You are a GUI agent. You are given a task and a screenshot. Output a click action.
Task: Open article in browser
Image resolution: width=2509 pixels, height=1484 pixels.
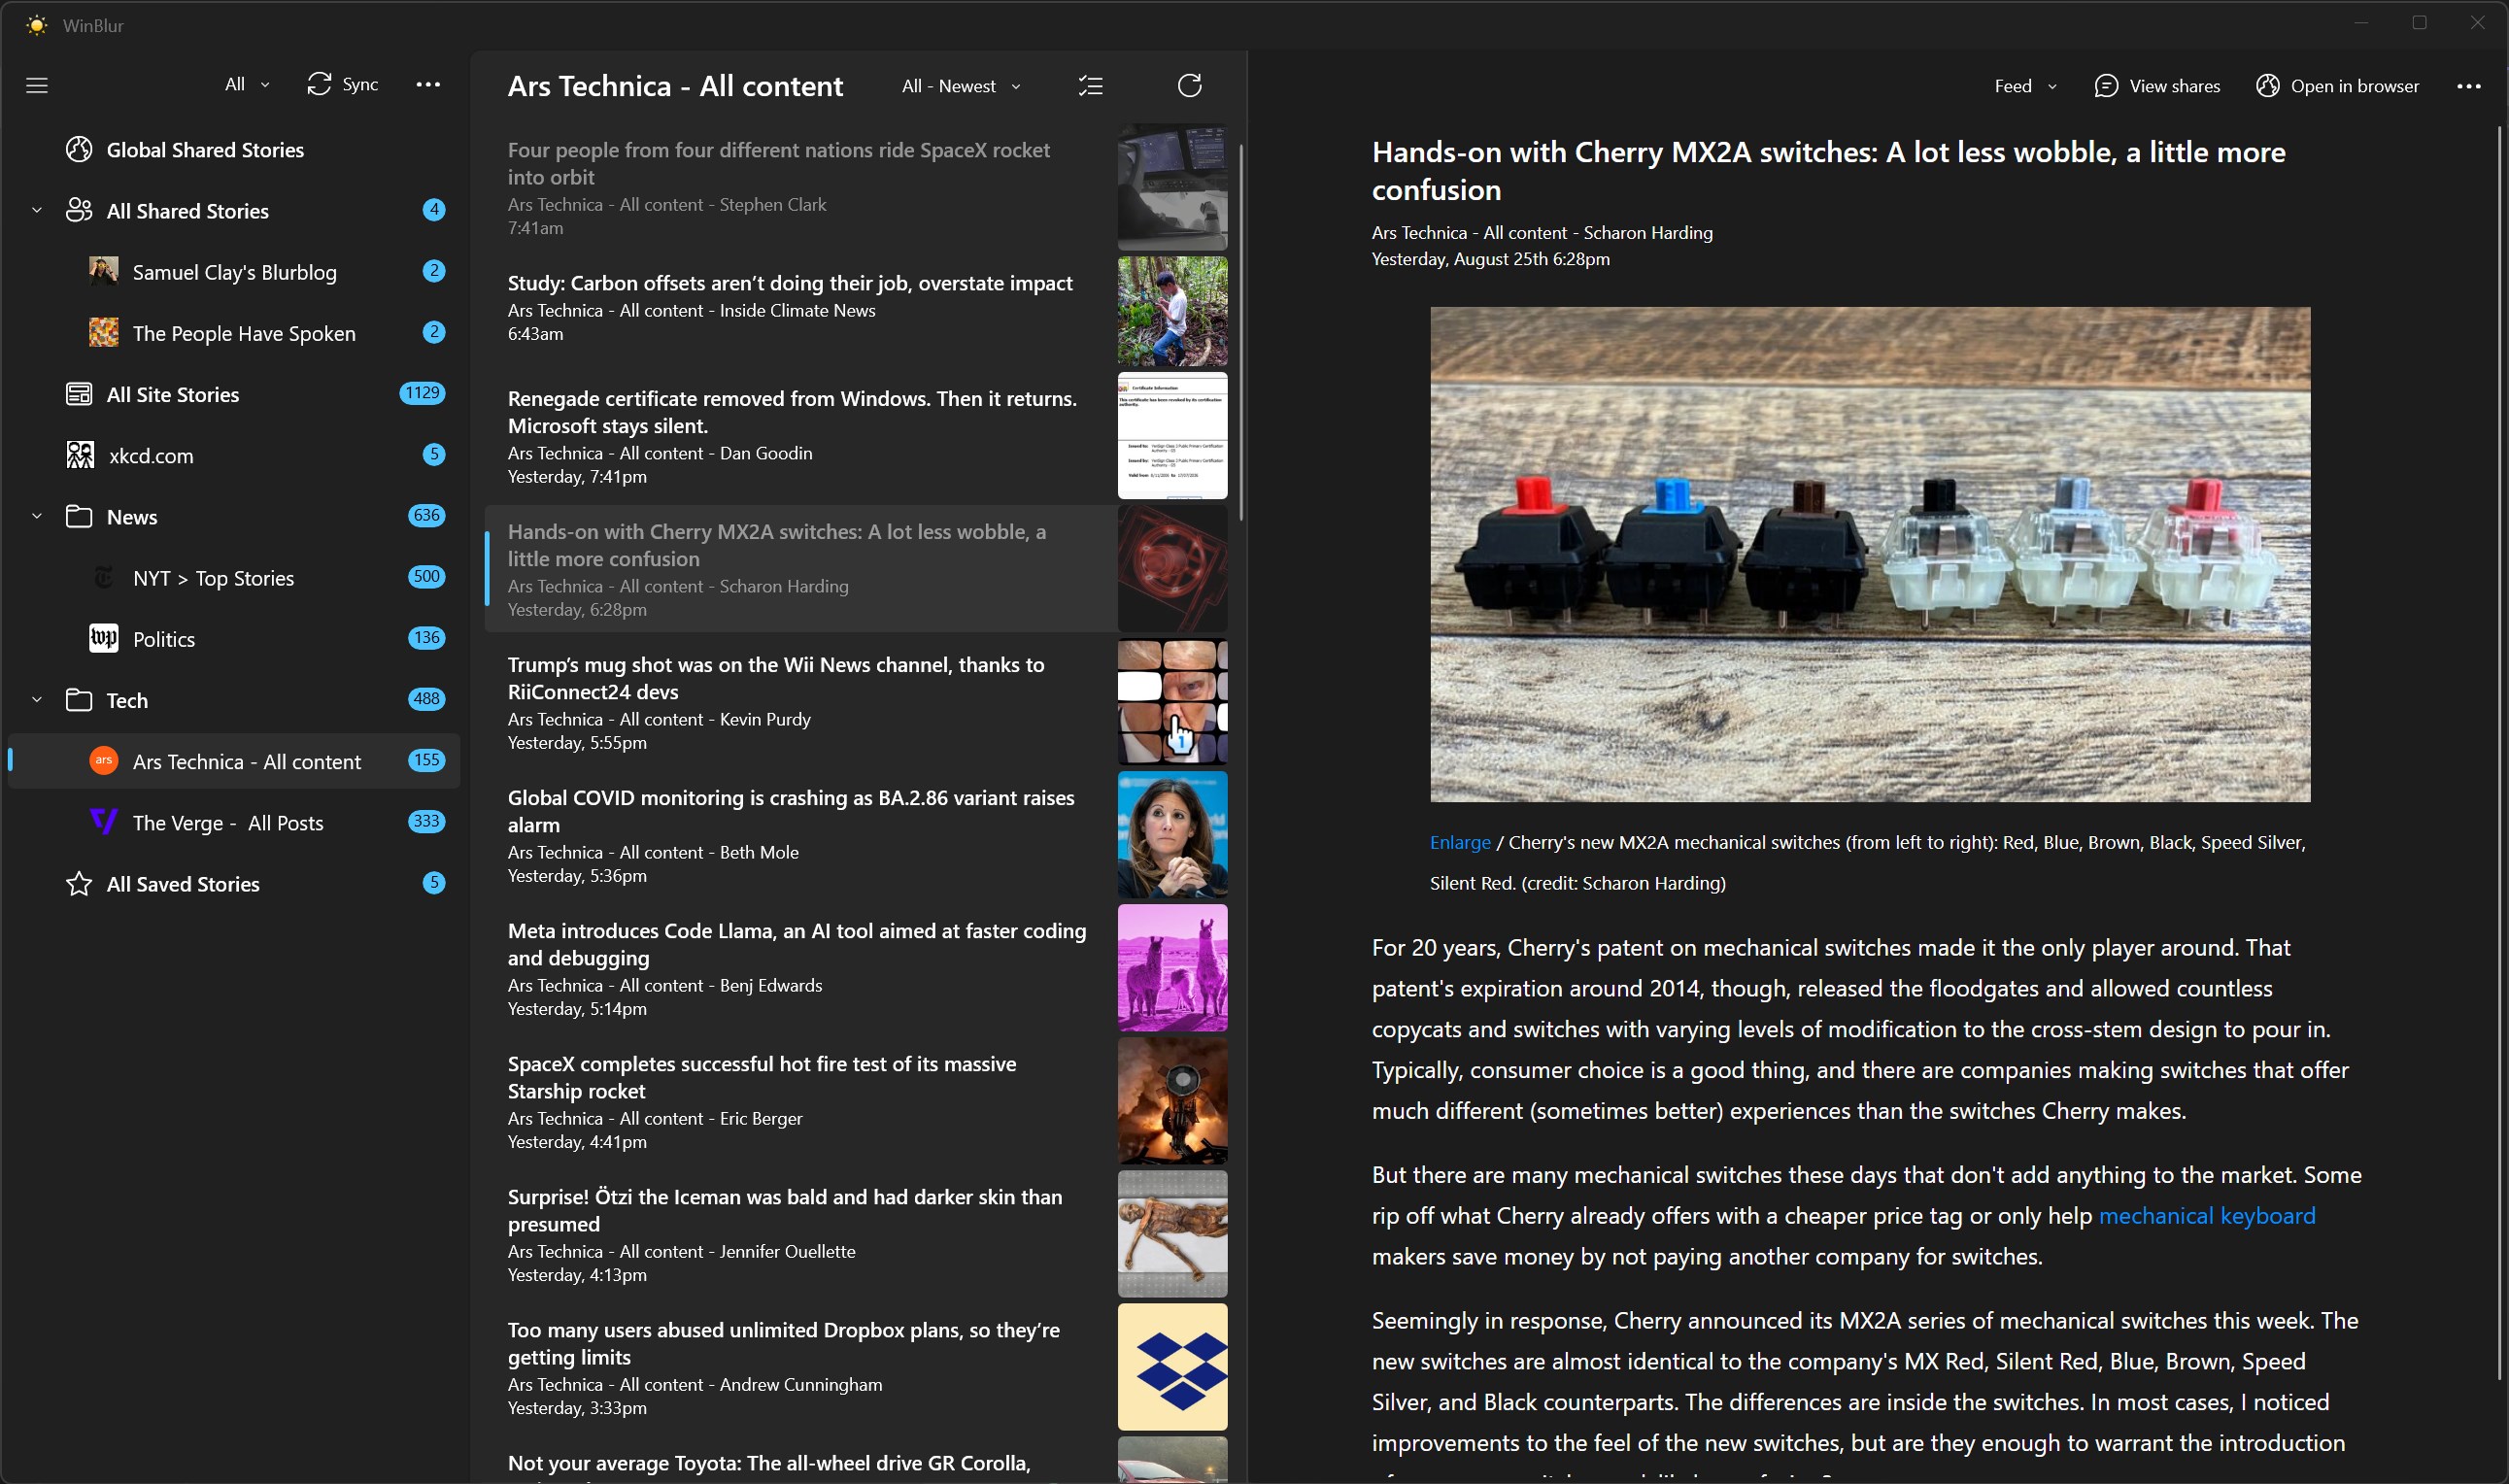(x=2337, y=86)
